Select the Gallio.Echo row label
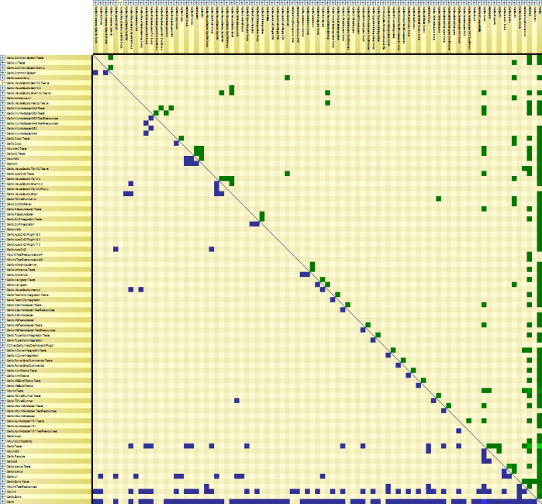 14,497
